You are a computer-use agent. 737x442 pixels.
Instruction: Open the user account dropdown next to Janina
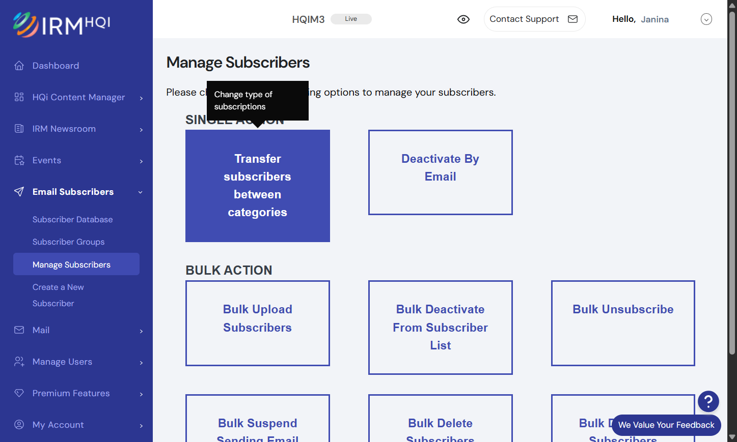tap(706, 19)
